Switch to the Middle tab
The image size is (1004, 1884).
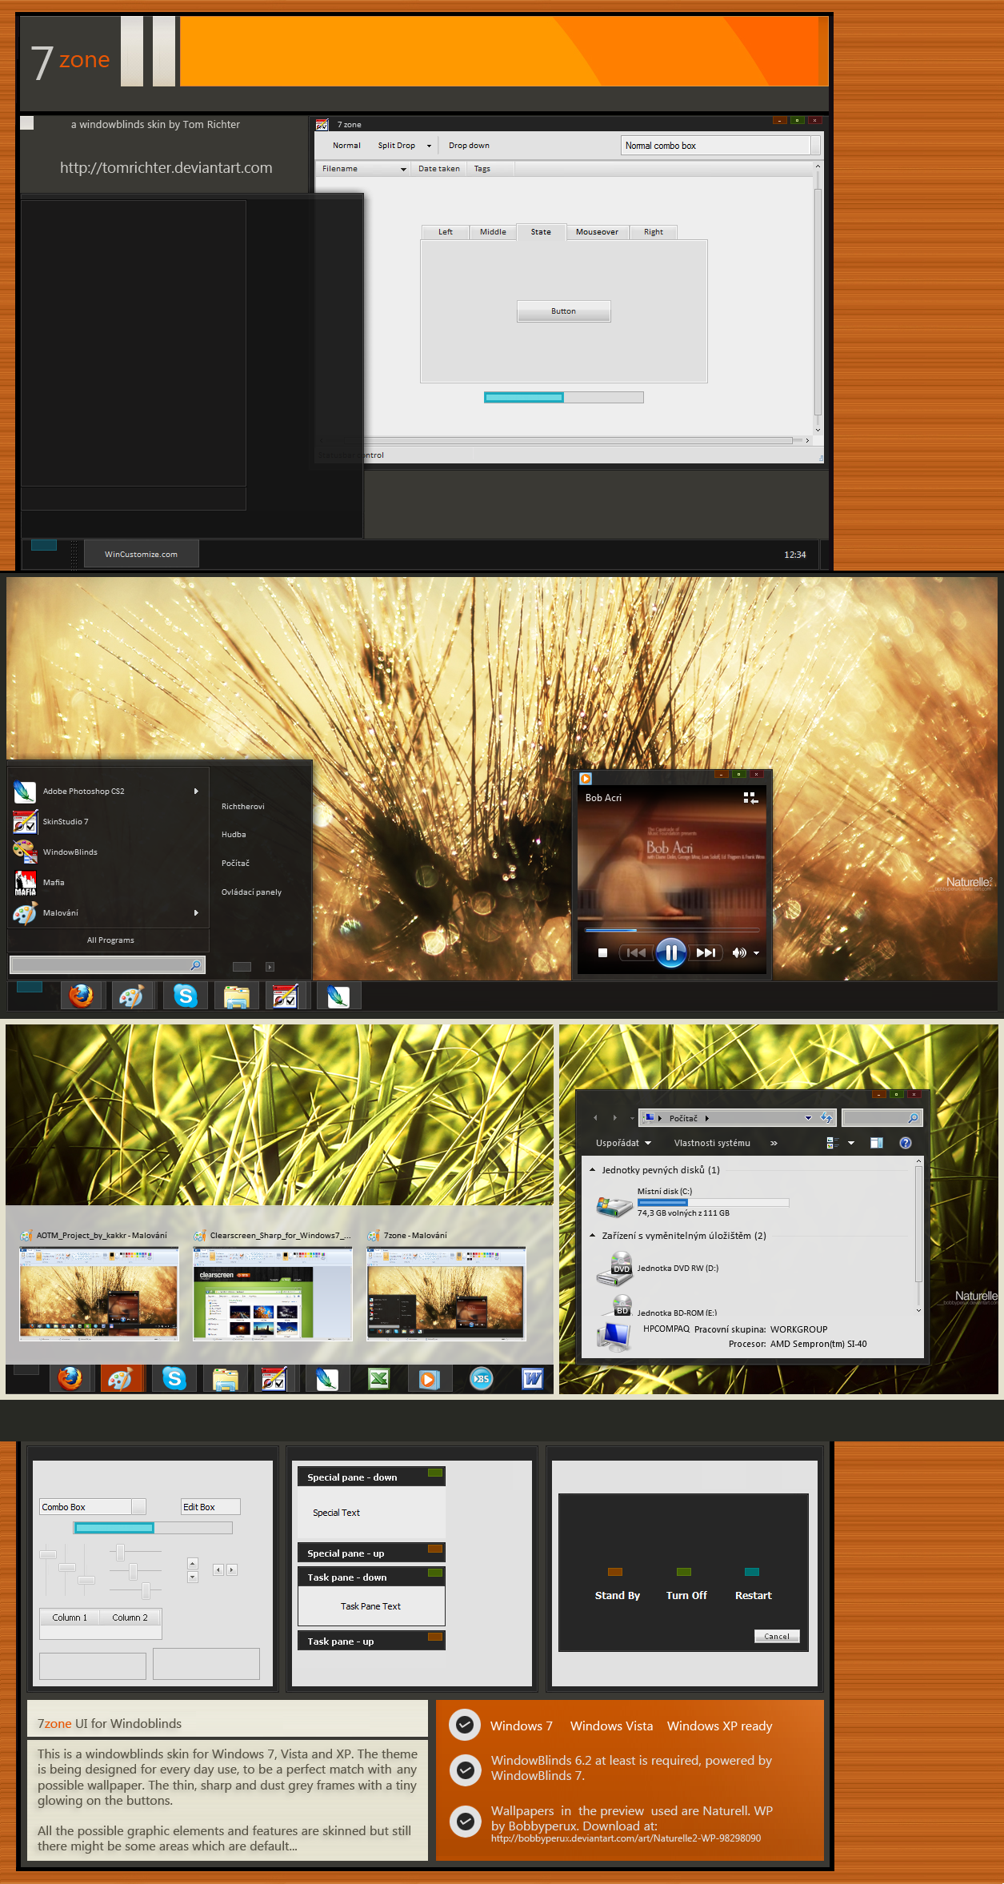(x=493, y=232)
